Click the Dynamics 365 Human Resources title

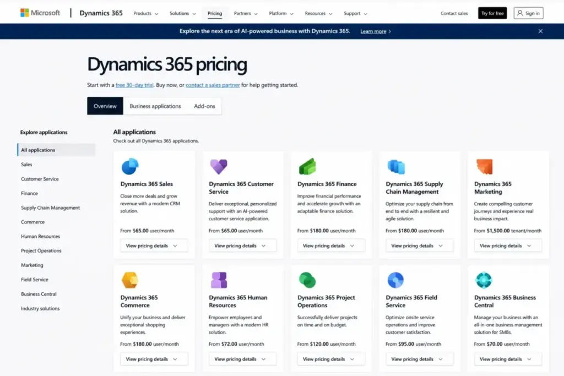pos(238,301)
